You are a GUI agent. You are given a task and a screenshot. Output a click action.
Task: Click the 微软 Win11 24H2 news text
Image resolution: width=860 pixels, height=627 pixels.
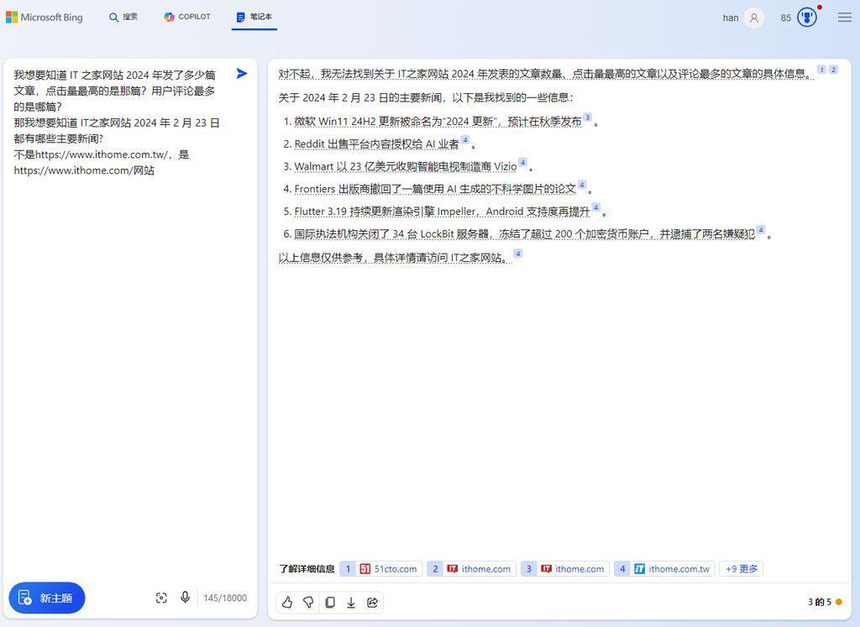438,122
